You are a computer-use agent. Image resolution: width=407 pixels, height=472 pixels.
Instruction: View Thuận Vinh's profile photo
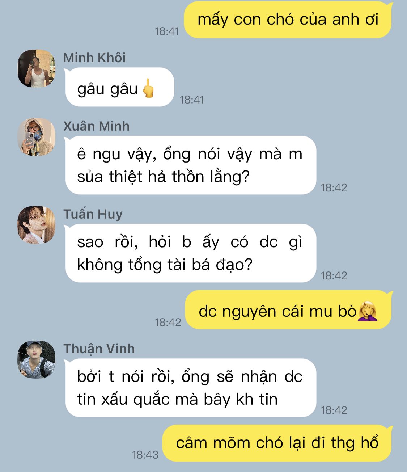(37, 359)
